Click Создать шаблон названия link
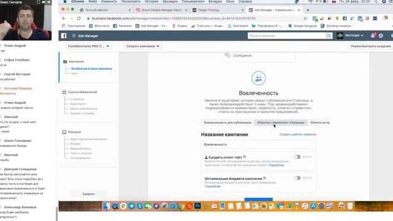 (x=298, y=134)
